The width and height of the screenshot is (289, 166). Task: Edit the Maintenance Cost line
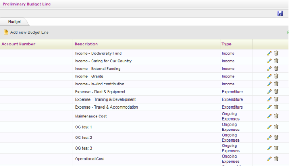(x=269, y=116)
